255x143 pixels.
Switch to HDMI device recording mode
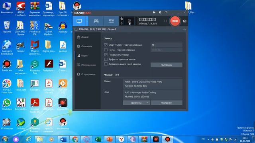pyautogui.click(x=111, y=21)
